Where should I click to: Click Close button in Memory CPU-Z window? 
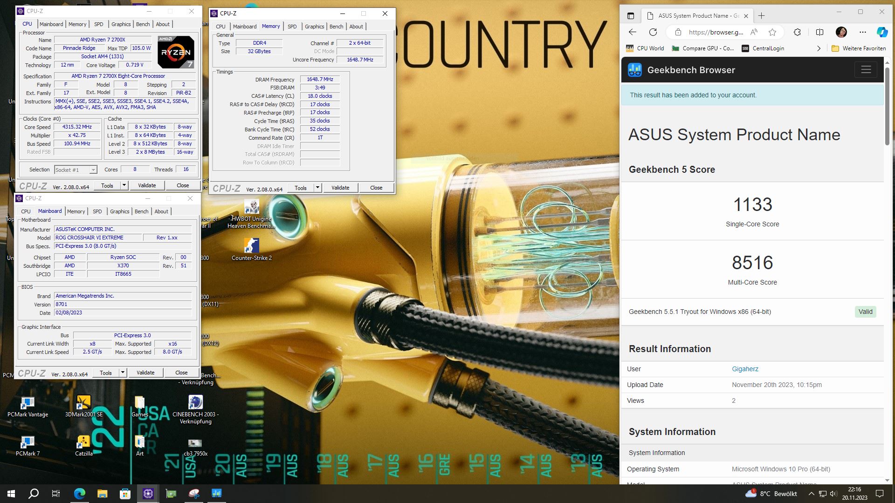376,188
